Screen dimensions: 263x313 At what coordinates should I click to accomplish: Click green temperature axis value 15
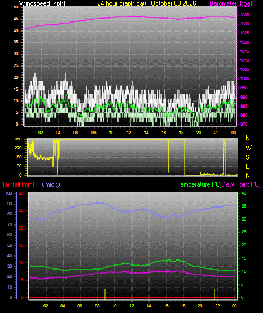(244, 258)
